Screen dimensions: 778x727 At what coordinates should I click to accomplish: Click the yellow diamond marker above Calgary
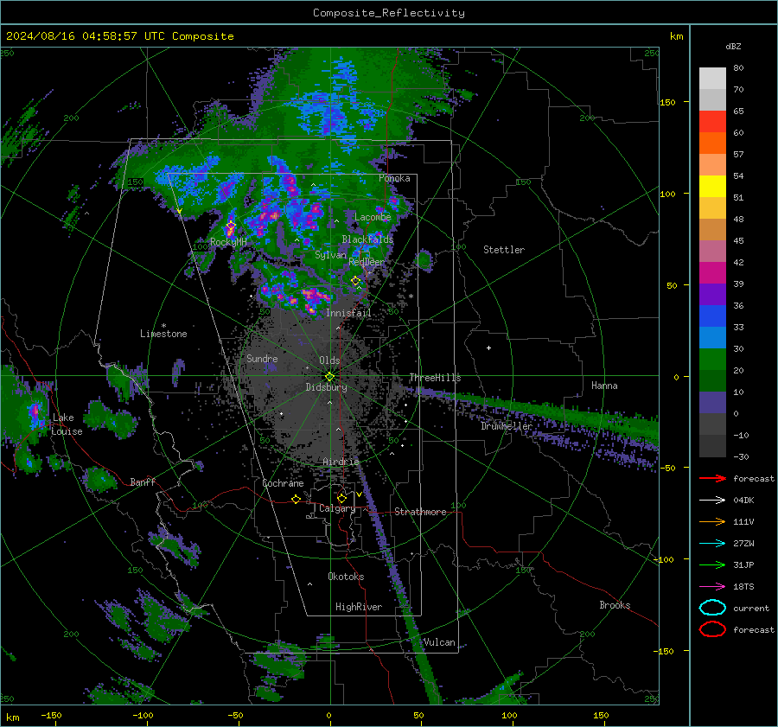click(341, 498)
